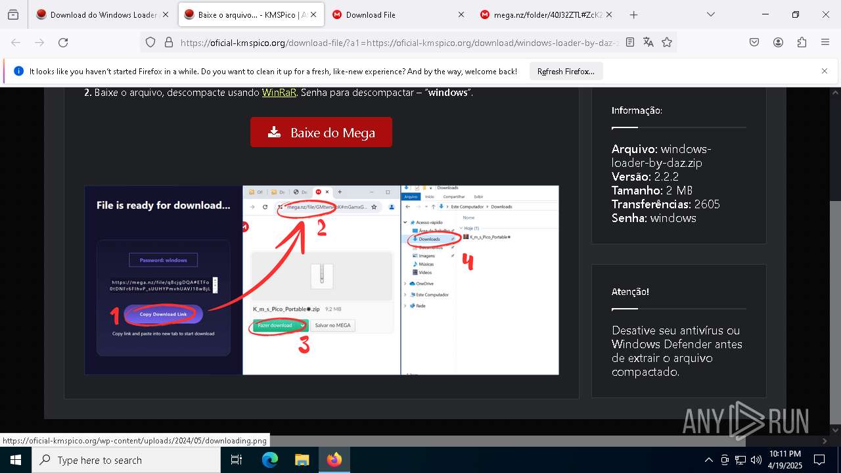Reload the current page
The image size is (841, 473).
63,42
